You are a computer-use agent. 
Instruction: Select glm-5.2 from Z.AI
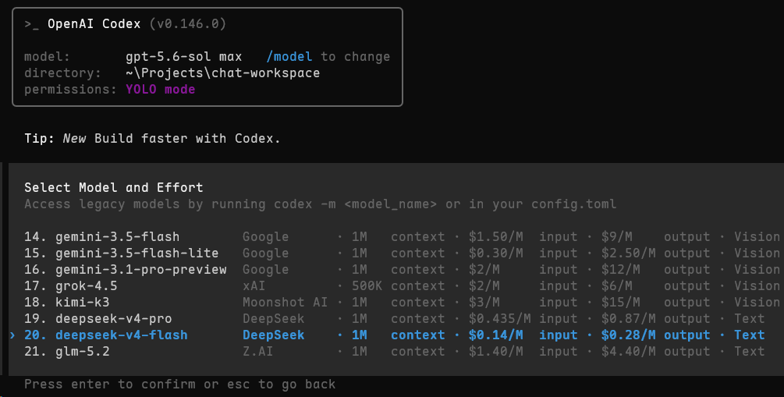(x=395, y=352)
